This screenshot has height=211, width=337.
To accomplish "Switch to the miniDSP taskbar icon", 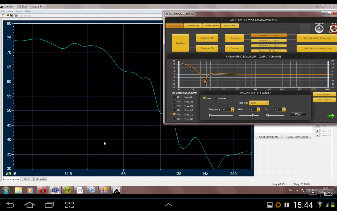I will click(55, 190).
